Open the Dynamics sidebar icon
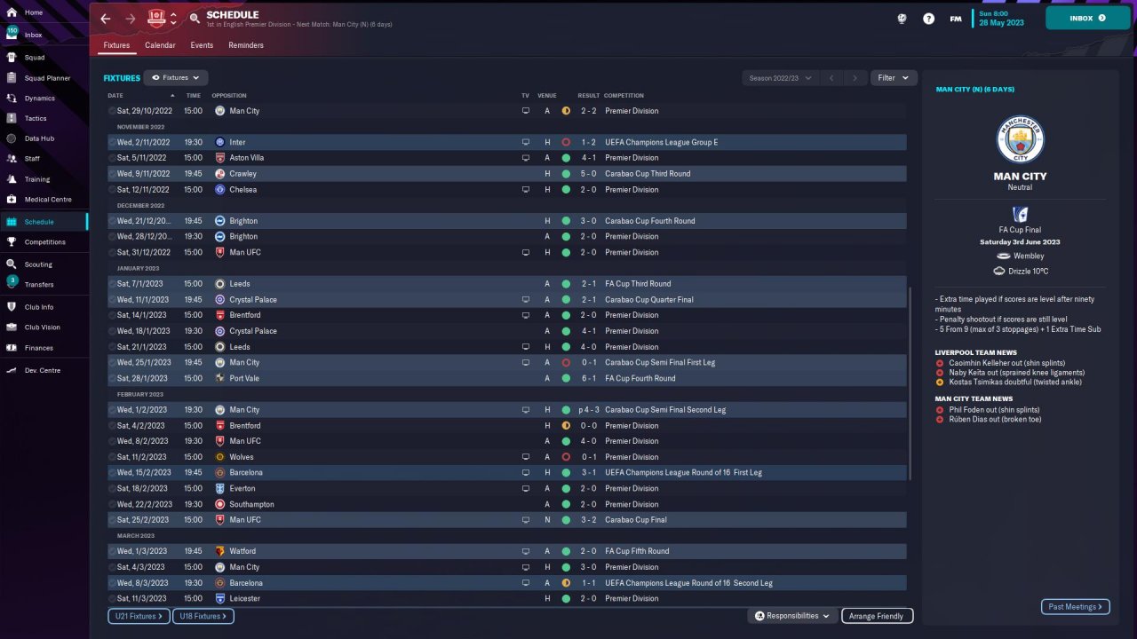Image resolution: width=1137 pixels, height=639 pixels. tap(12, 99)
